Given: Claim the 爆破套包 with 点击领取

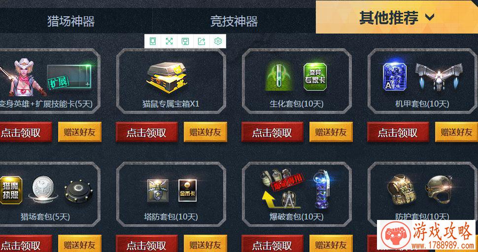Looking at the screenshot, I should coord(272,244).
